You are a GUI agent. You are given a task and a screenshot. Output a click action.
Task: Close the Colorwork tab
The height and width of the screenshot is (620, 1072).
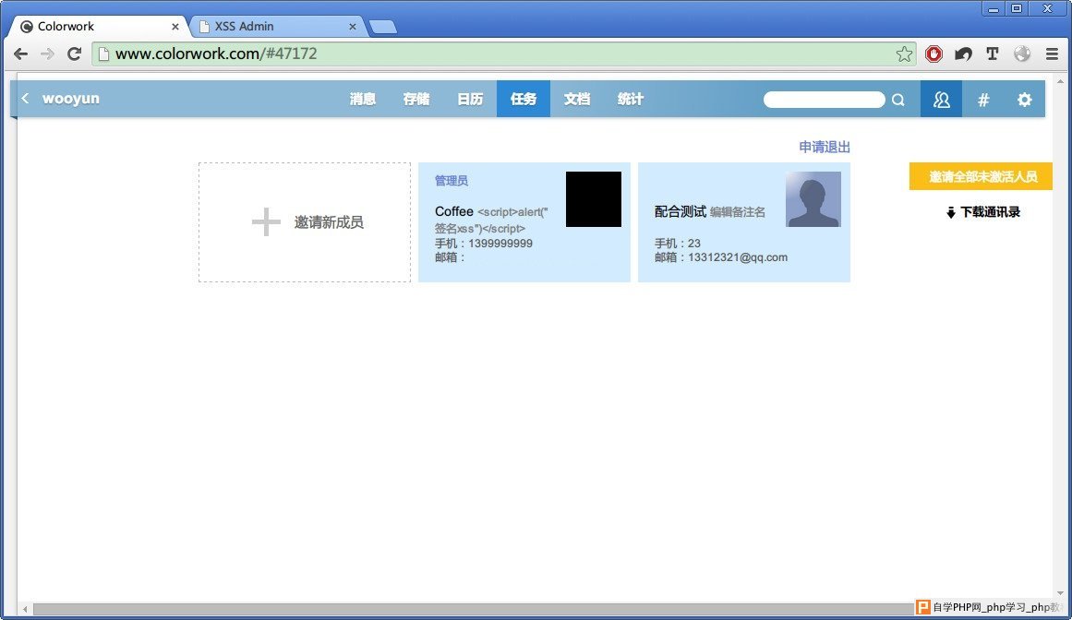pos(175,27)
